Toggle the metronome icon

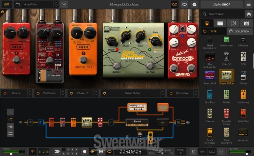click(x=193, y=152)
